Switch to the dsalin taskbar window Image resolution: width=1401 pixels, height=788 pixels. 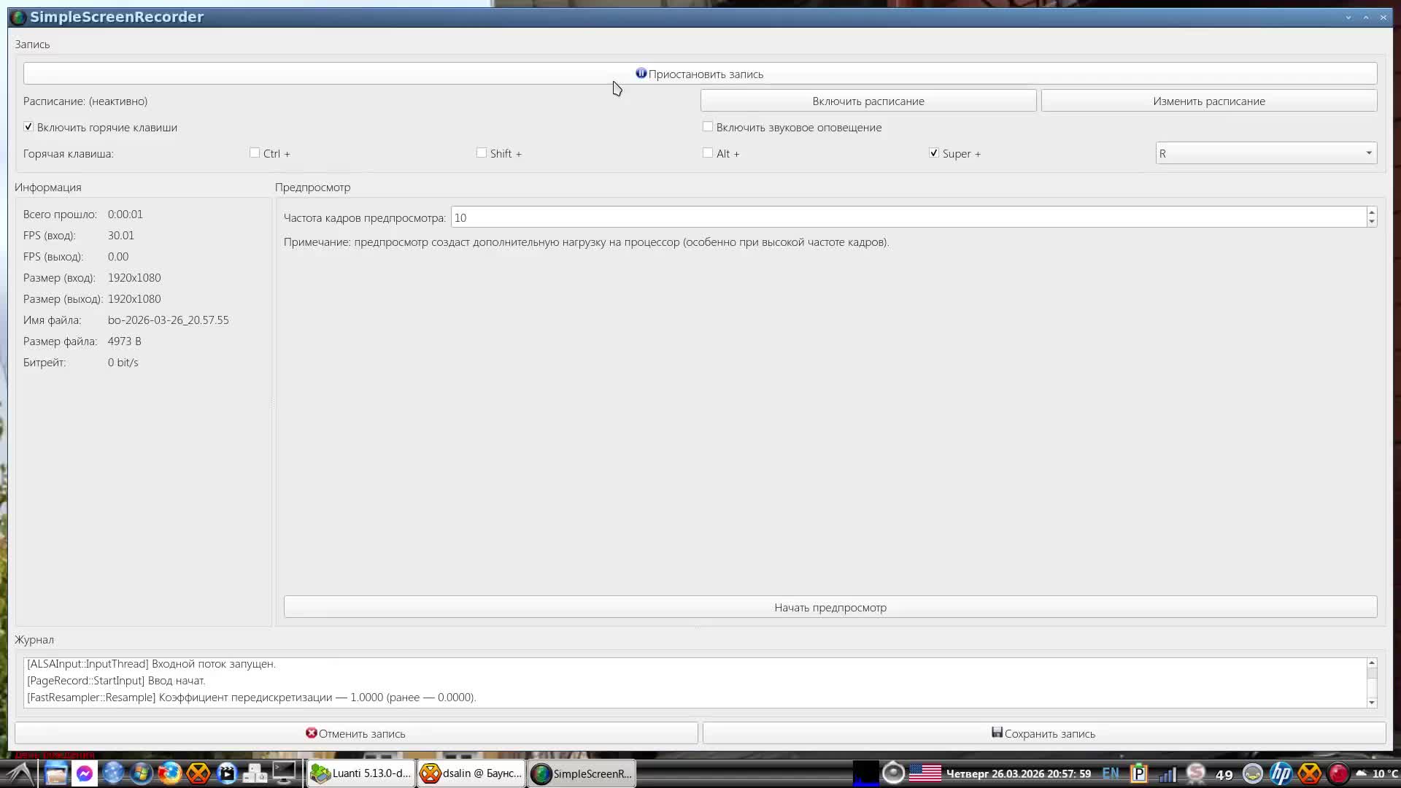coord(471,773)
